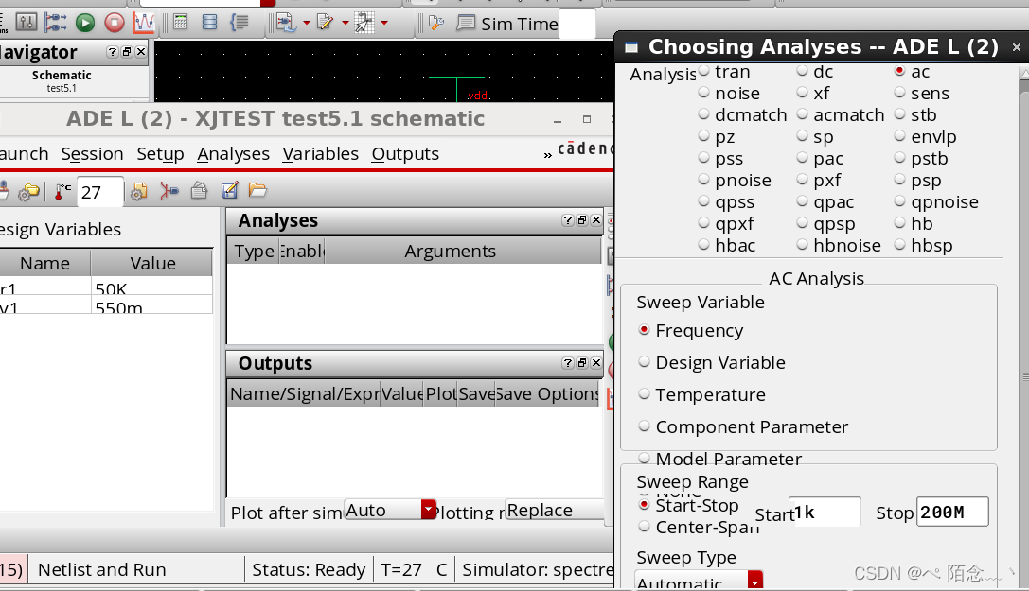
Task: Expand the grid cursor icon dropdown arrow
Action: [384, 23]
